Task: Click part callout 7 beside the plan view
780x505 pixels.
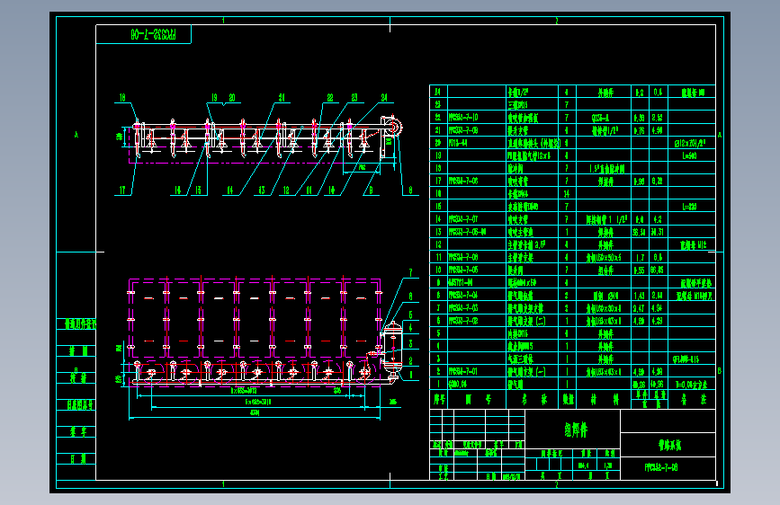Action: coord(410,273)
